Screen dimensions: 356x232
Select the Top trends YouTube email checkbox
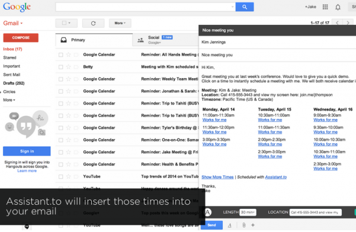coord(60,176)
